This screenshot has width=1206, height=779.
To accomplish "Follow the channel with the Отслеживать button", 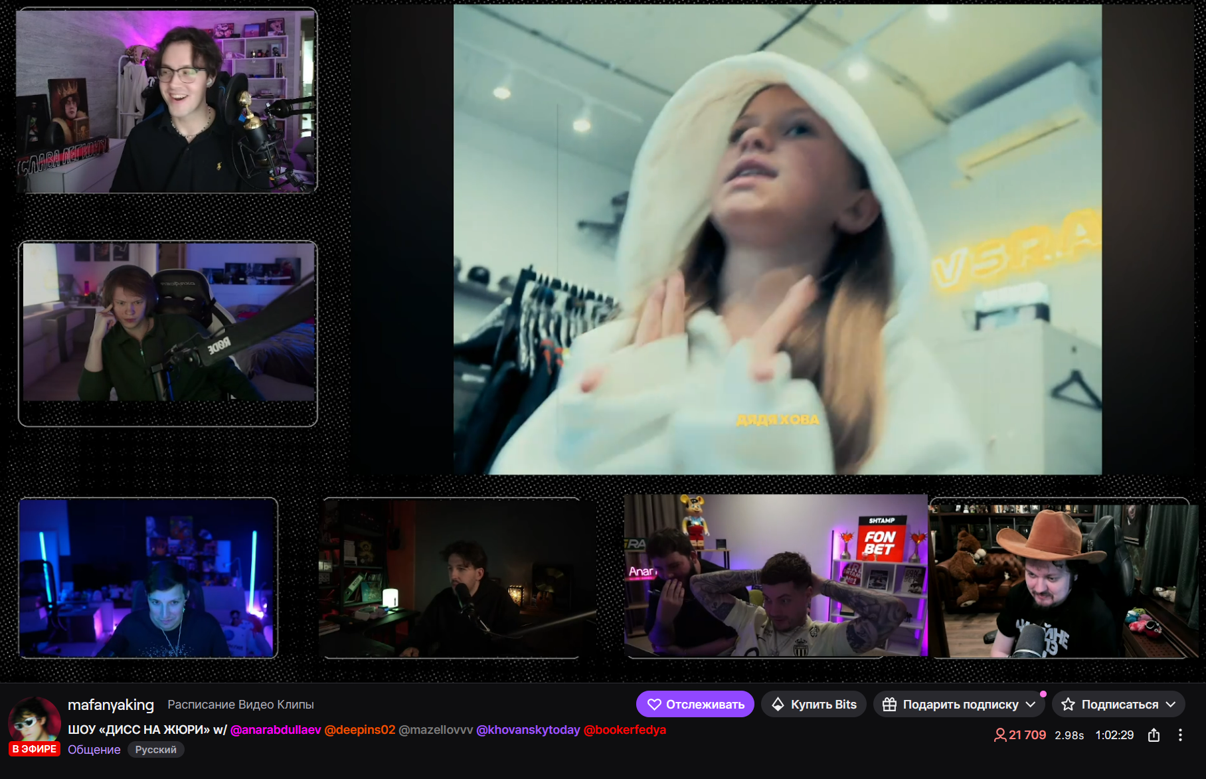I will pyautogui.click(x=695, y=704).
